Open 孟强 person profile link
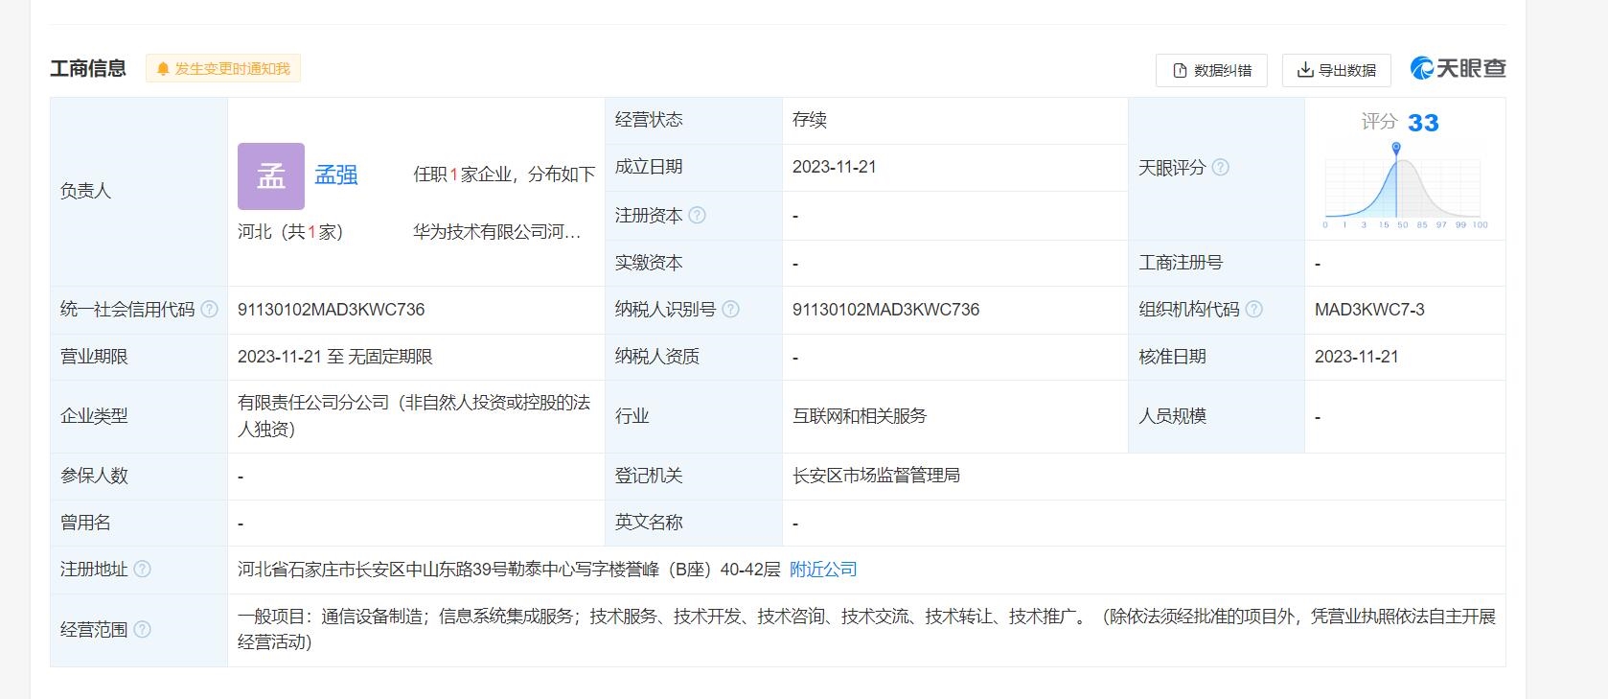The image size is (1608, 699). pyautogui.click(x=336, y=175)
